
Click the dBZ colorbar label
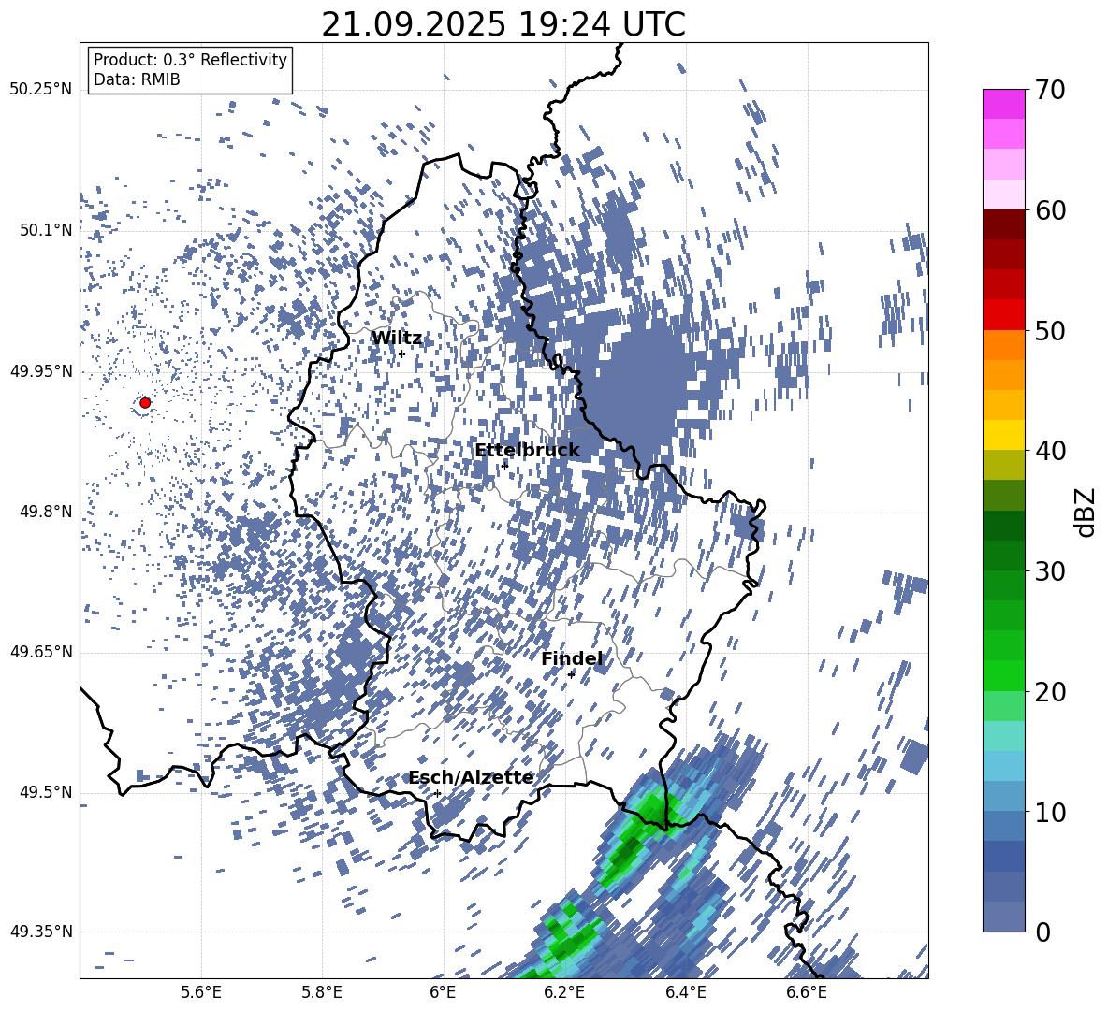point(1086,512)
